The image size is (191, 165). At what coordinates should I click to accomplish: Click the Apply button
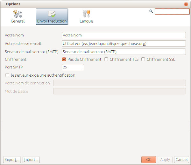click(165, 160)
